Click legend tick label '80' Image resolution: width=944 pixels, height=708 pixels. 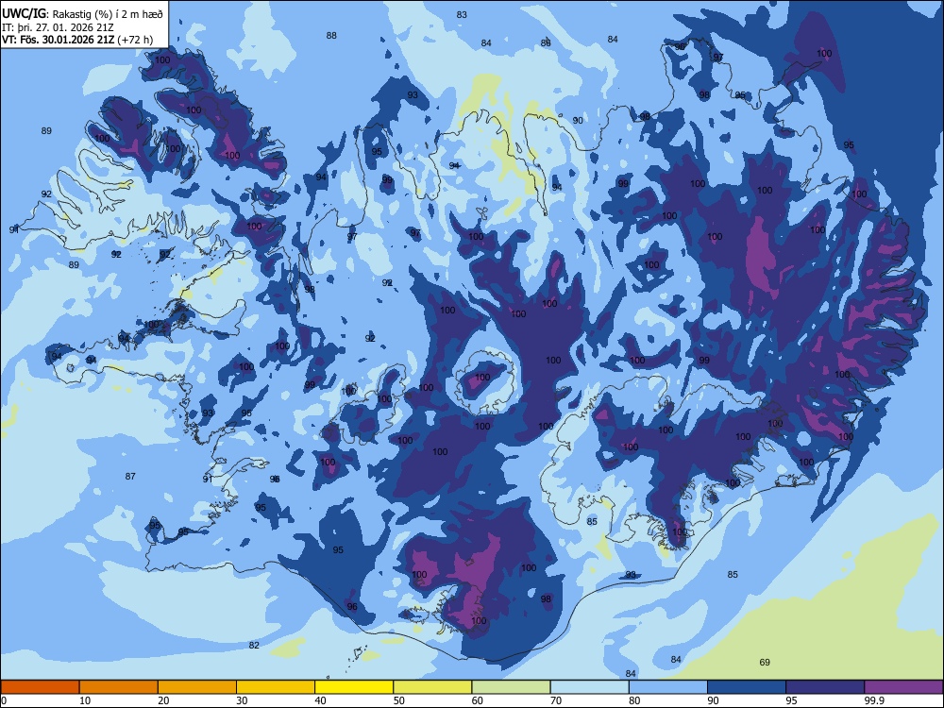pos(634,700)
